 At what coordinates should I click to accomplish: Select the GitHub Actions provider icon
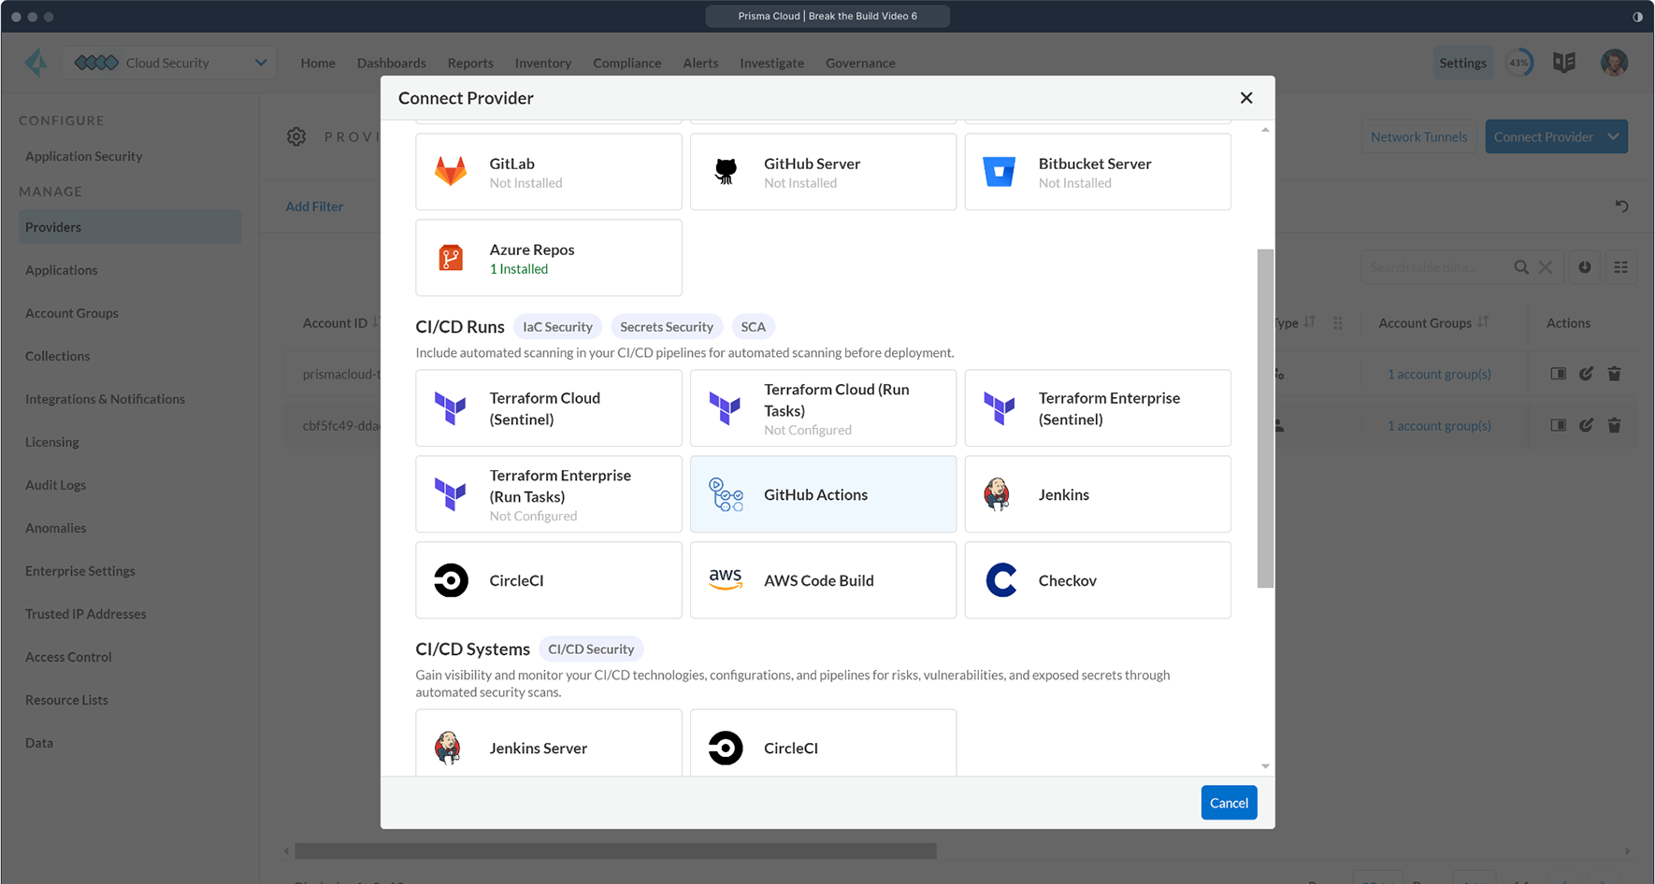726,494
